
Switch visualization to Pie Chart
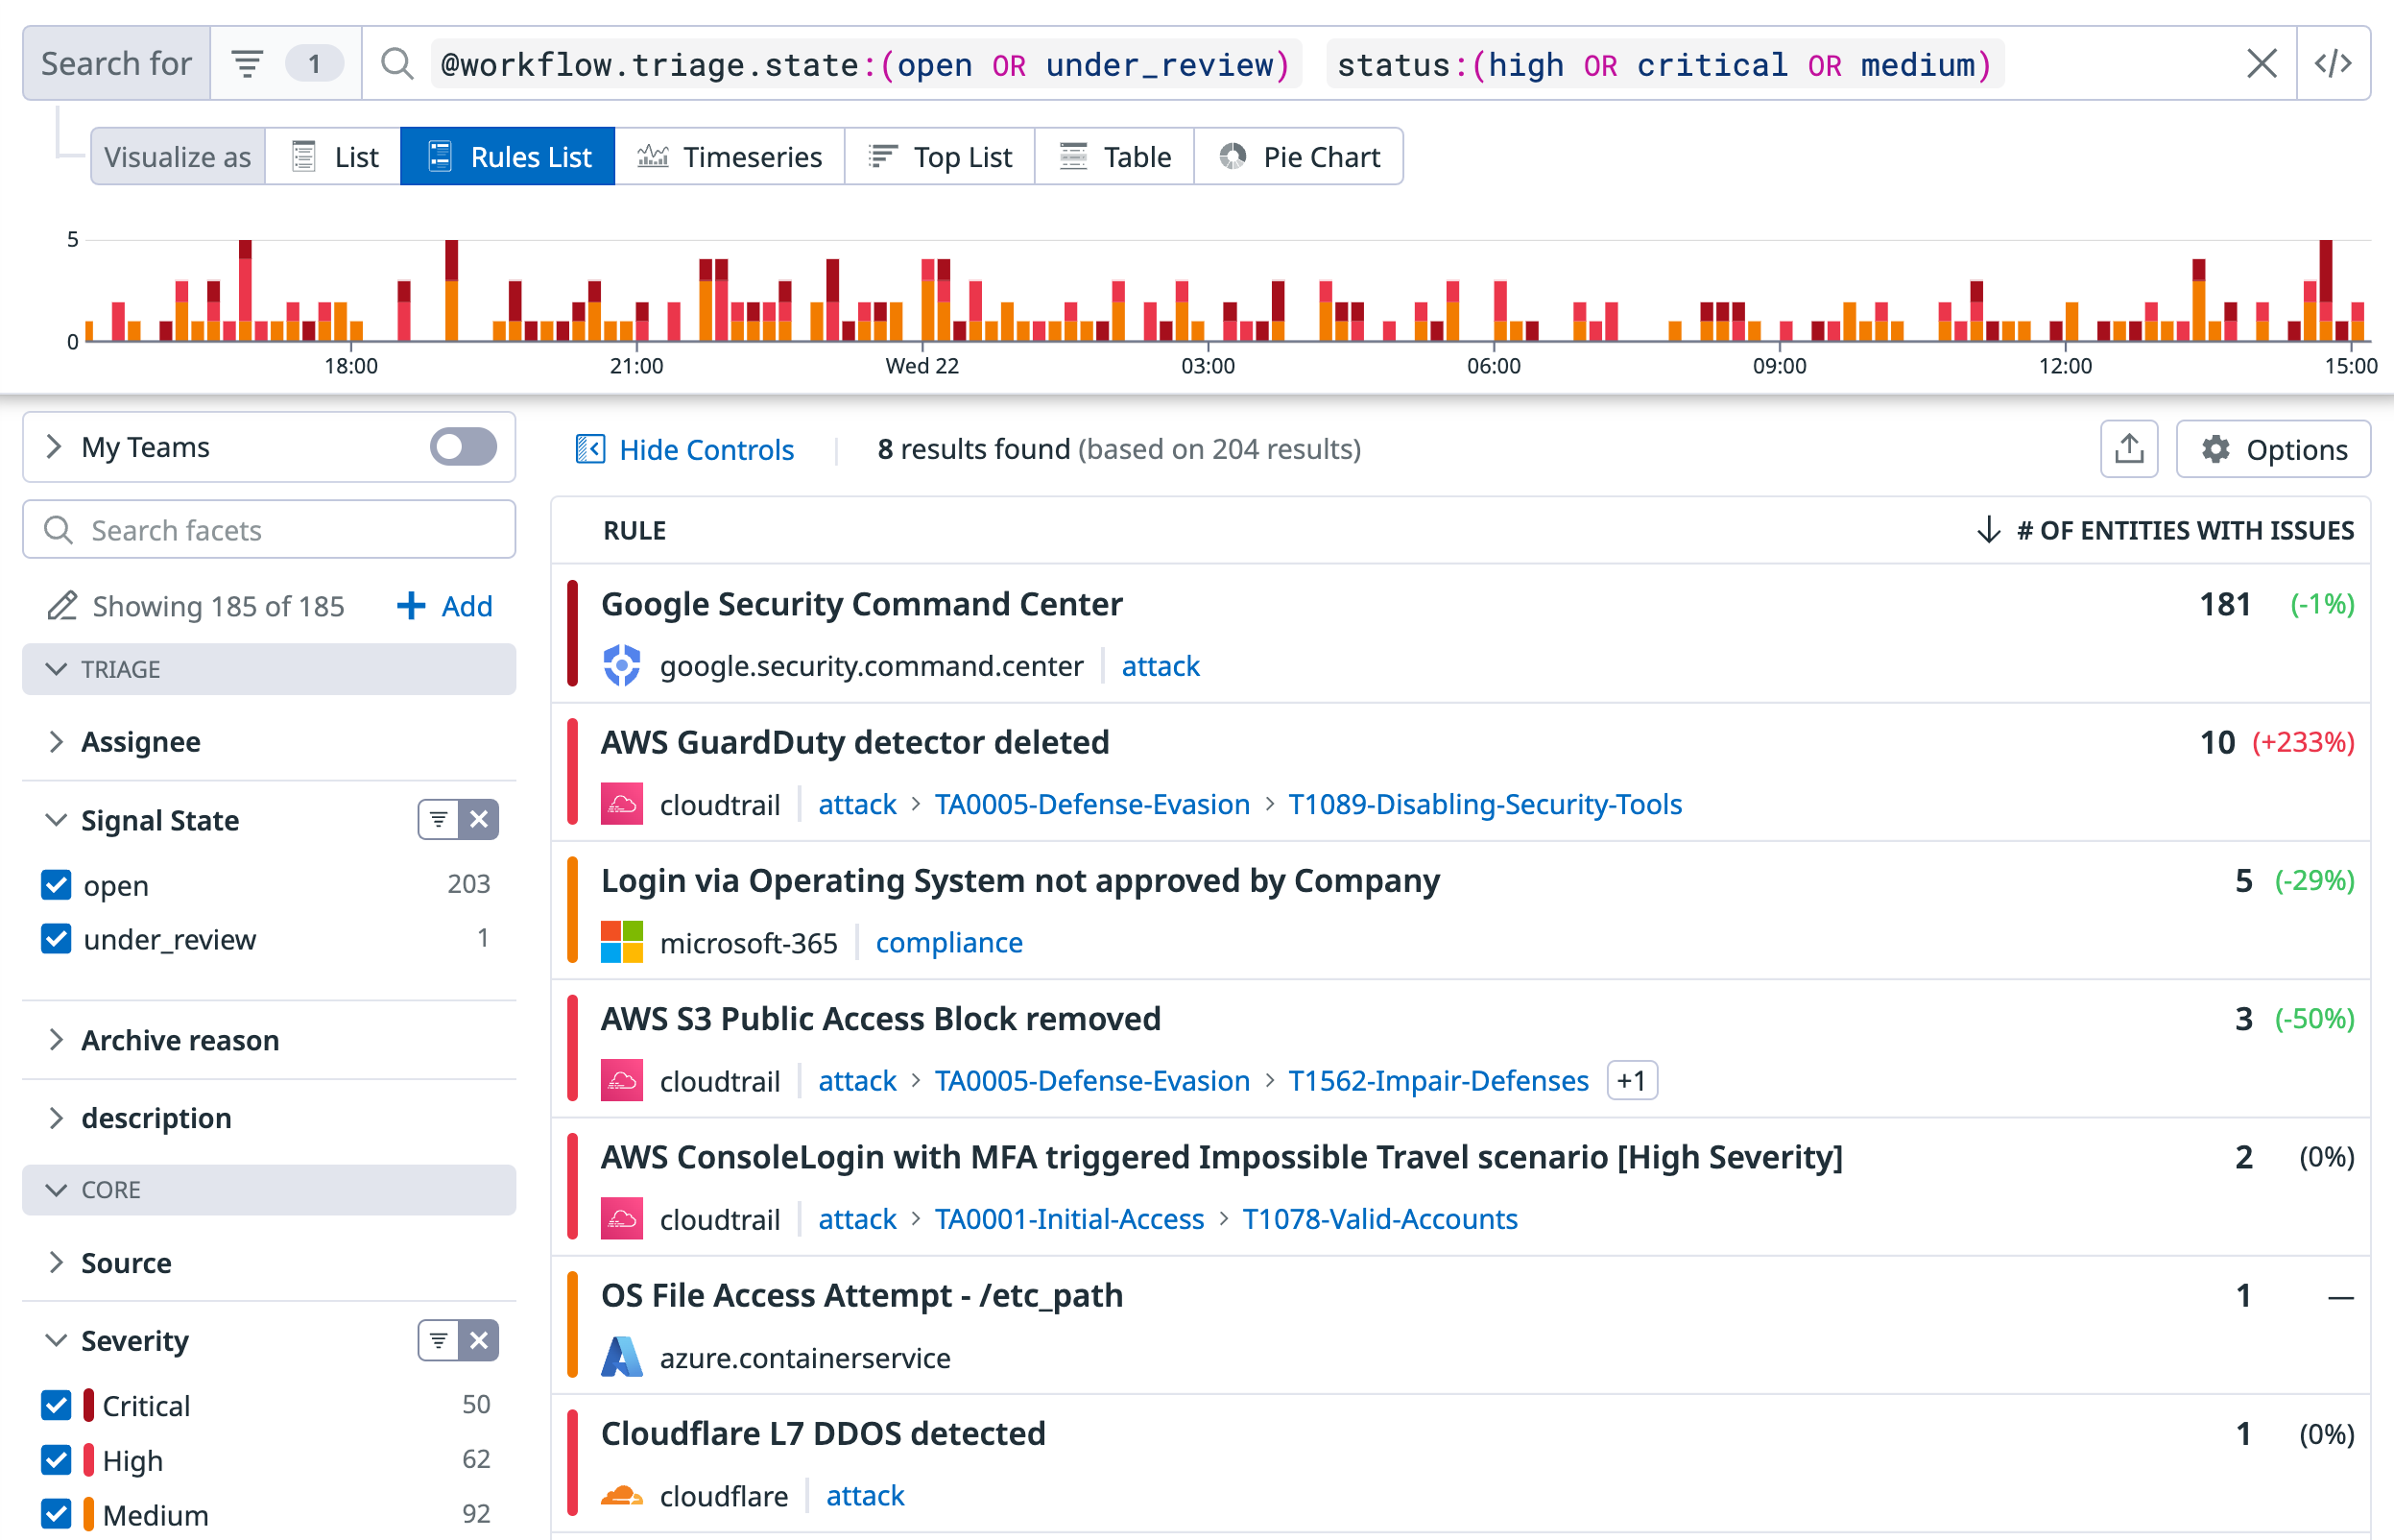(1299, 156)
